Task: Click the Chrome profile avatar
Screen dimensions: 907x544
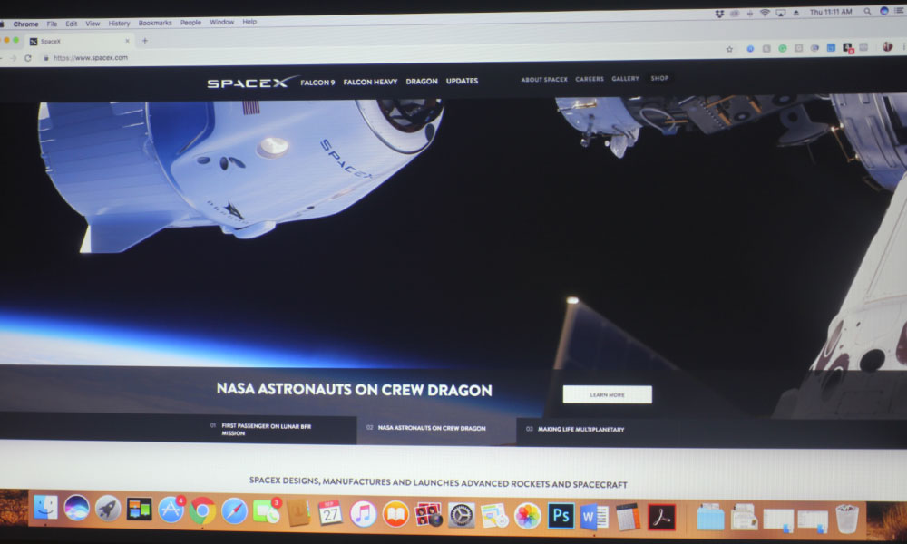Action: [887, 47]
